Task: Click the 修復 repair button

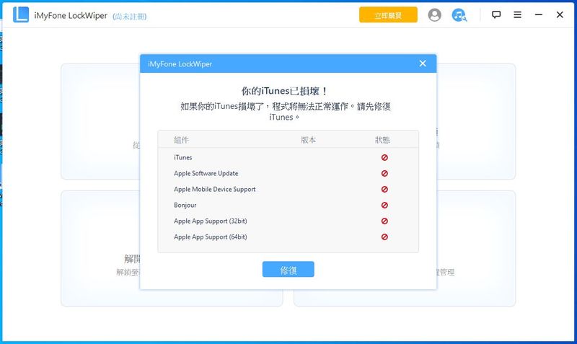Action: pos(288,269)
